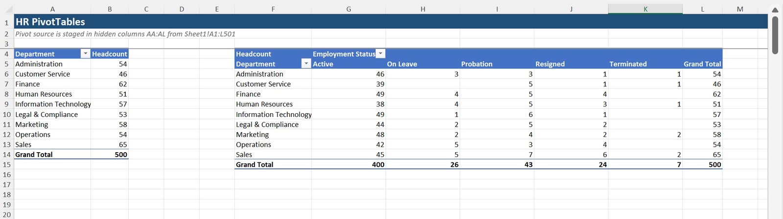783x219 pixels.
Task: Select On Leave total 26
Action: tap(423, 165)
